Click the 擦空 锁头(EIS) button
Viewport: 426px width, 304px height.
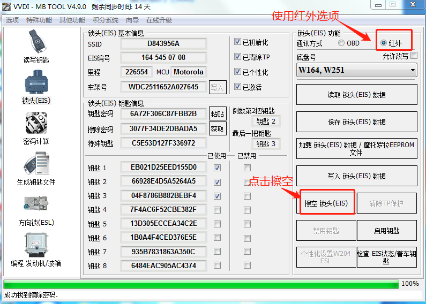point(326,203)
